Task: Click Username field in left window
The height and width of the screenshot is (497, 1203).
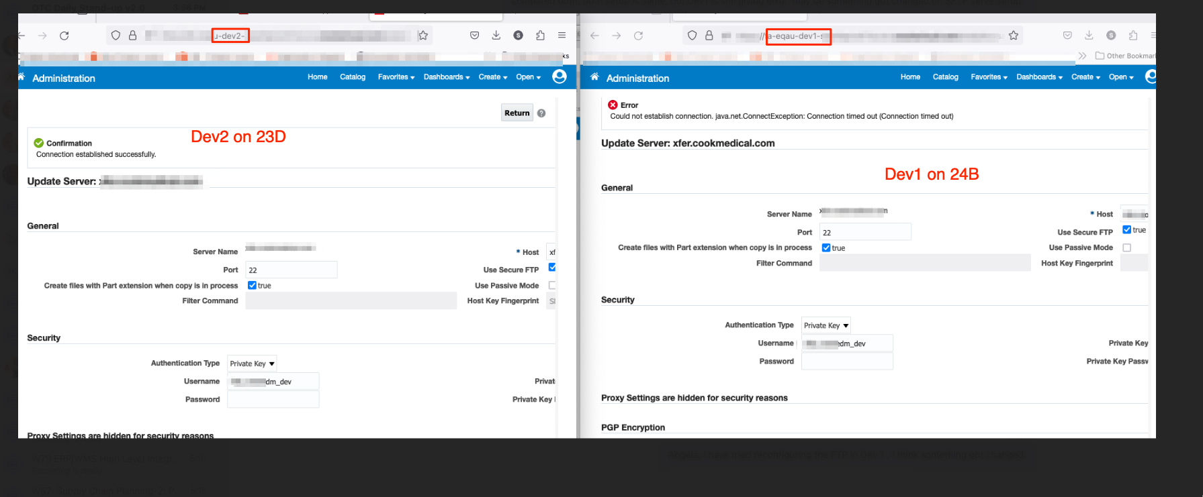Action: click(x=273, y=382)
